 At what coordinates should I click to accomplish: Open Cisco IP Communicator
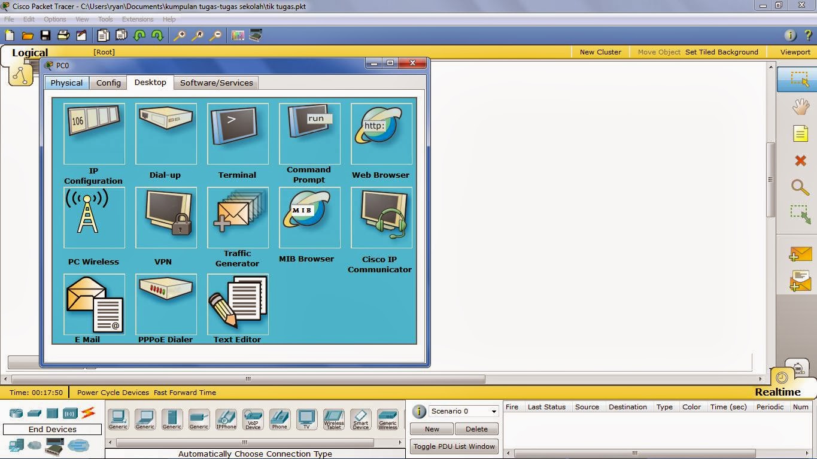click(x=381, y=217)
